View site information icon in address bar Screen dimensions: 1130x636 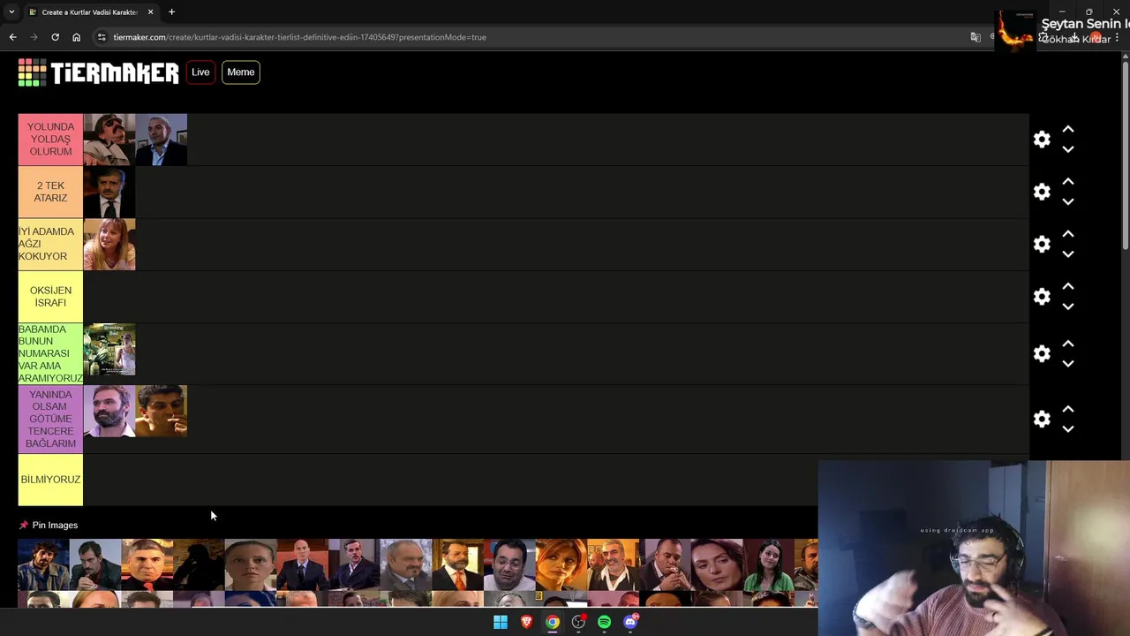tap(102, 37)
